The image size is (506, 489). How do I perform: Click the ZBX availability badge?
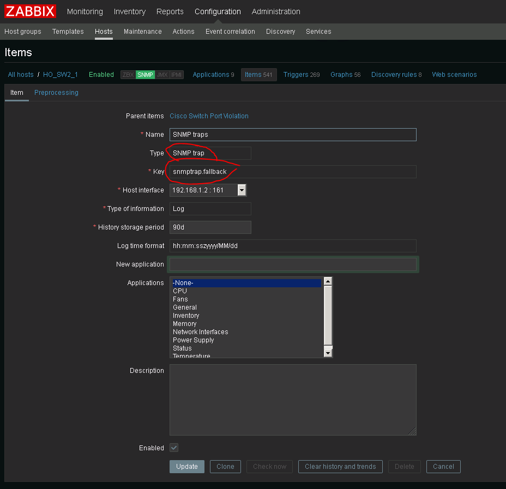pos(128,75)
